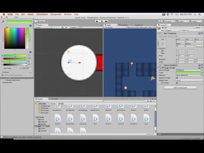Screen dimensions: 204x153
Task: Toggle GameObject active checkbox in Inspector
Action: tap(163, 28)
